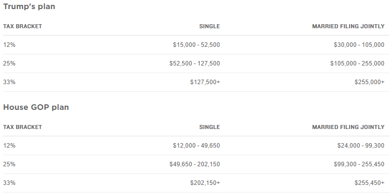Click the $255,450+ cell
This screenshot has height=193, width=390.
[370, 183]
